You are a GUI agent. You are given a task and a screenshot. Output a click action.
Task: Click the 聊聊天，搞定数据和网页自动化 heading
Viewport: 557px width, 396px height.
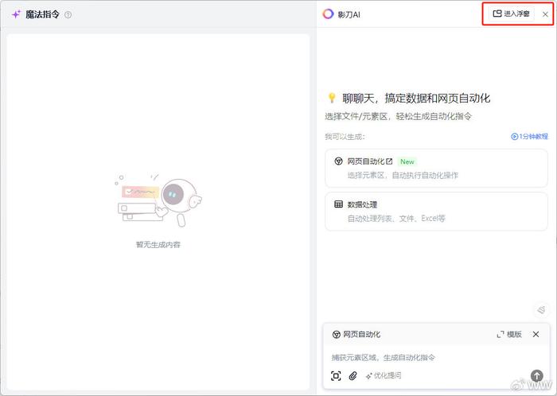416,99
